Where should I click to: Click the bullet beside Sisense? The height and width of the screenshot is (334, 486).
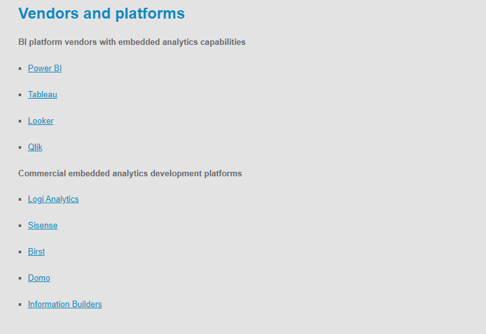(x=20, y=226)
